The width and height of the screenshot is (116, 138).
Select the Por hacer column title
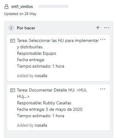coord(26,28)
